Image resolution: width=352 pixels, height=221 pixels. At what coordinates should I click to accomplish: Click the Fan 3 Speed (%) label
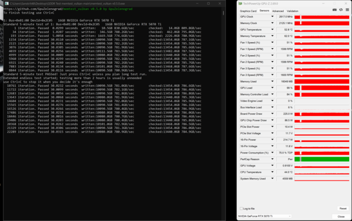pos(250,69)
